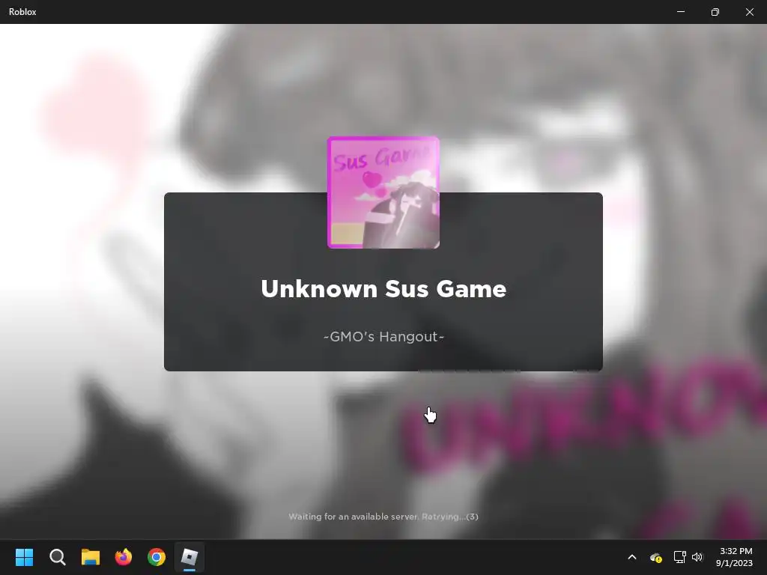
Task: Open the Windows Start menu
Action: pyautogui.click(x=24, y=557)
